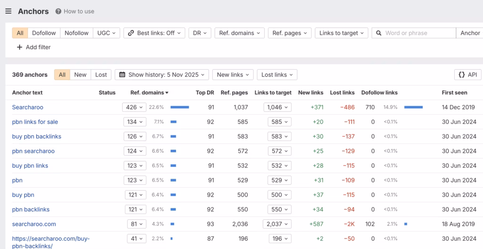Open the UGC dropdown
The image size is (483, 249).
click(x=107, y=33)
